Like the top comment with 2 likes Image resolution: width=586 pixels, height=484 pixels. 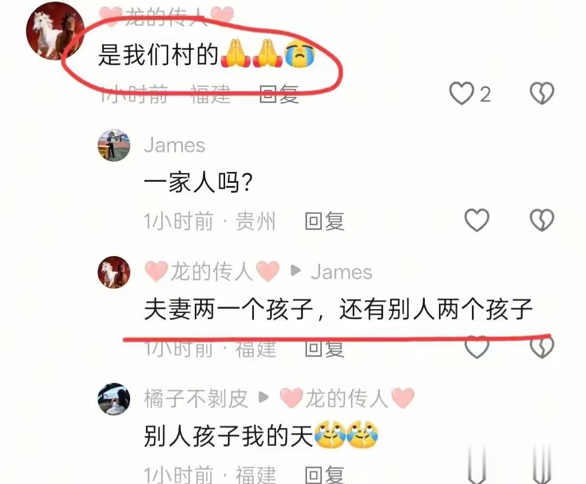462,93
